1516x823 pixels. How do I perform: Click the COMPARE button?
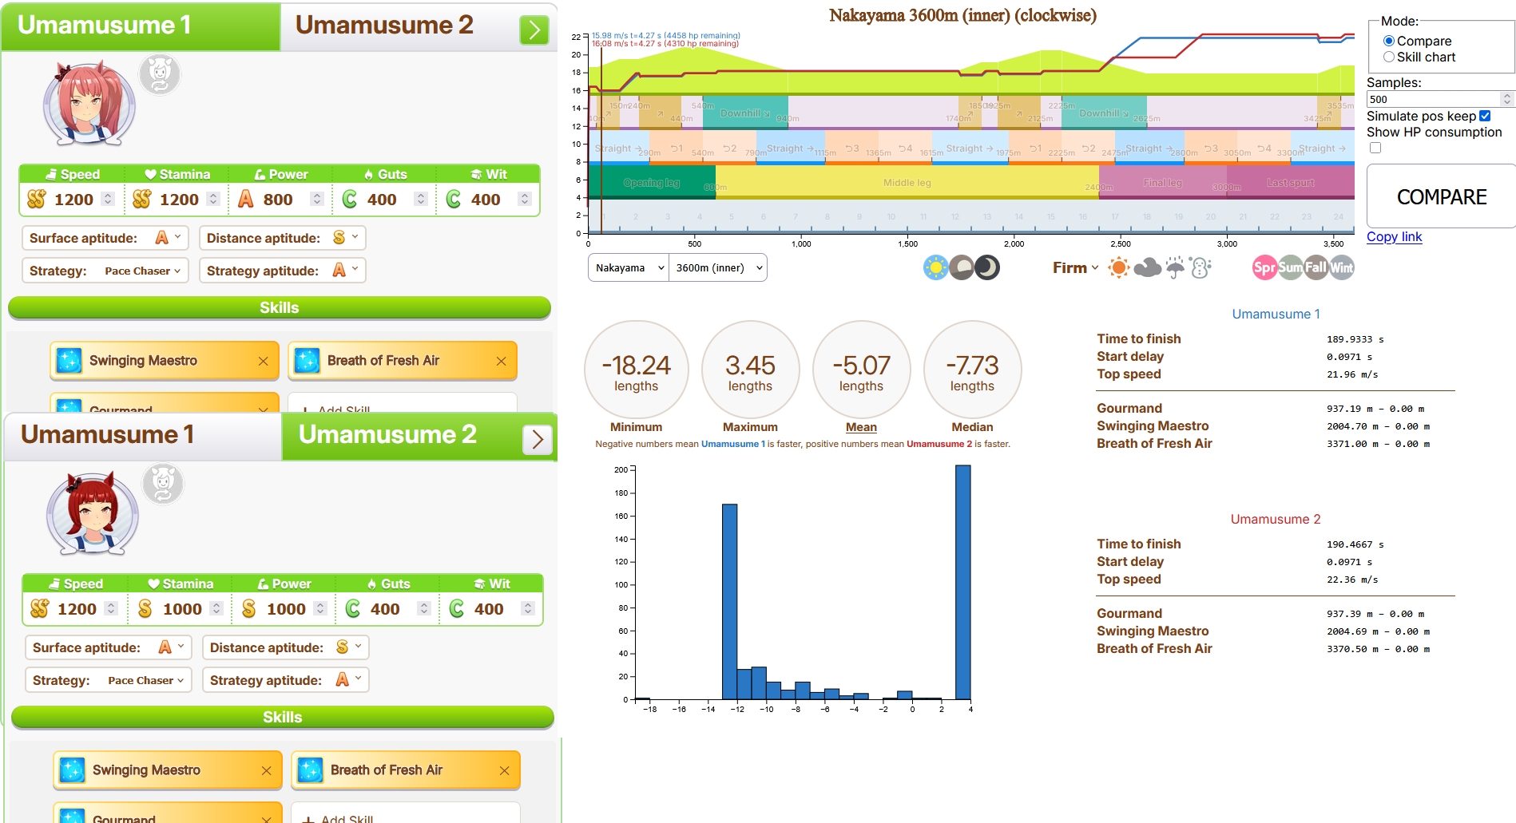tap(1441, 196)
